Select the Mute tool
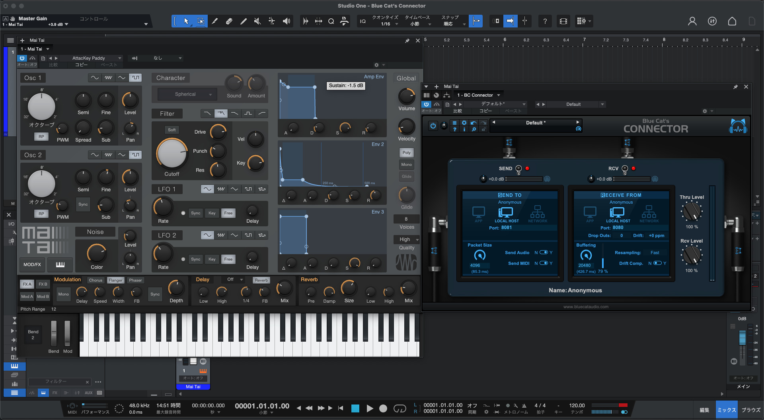 (257, 21)
